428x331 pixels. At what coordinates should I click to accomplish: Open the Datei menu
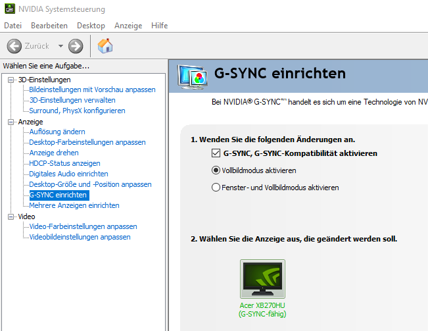[x=13, y=26]
